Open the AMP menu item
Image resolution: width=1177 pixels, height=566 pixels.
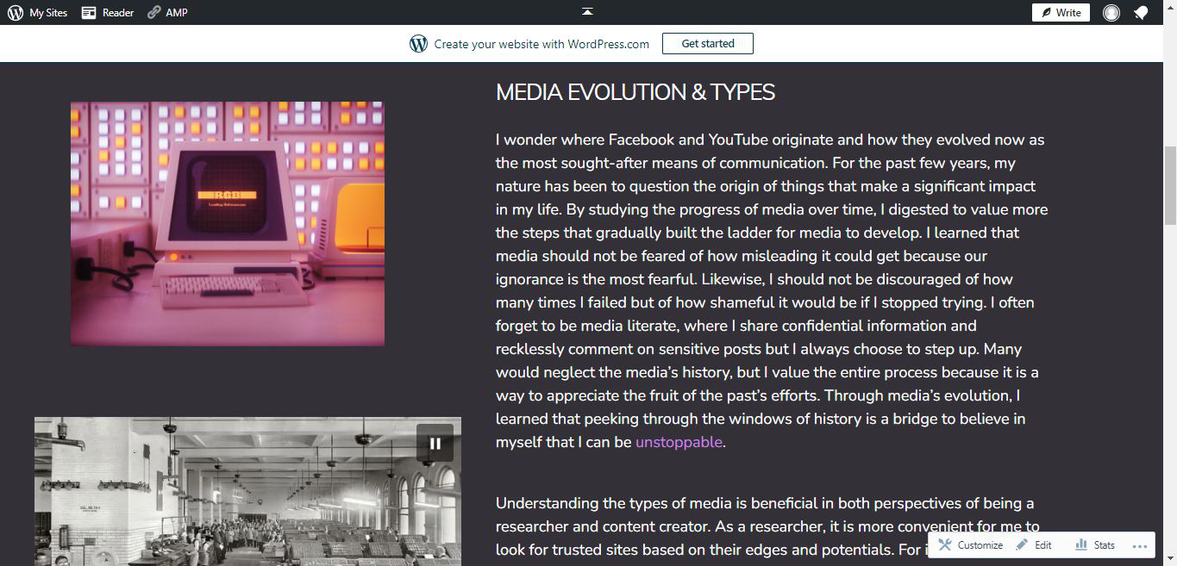(x=167, y=13)
